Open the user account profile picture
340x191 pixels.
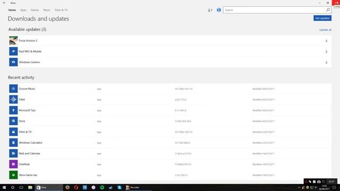tap(219, 10)
